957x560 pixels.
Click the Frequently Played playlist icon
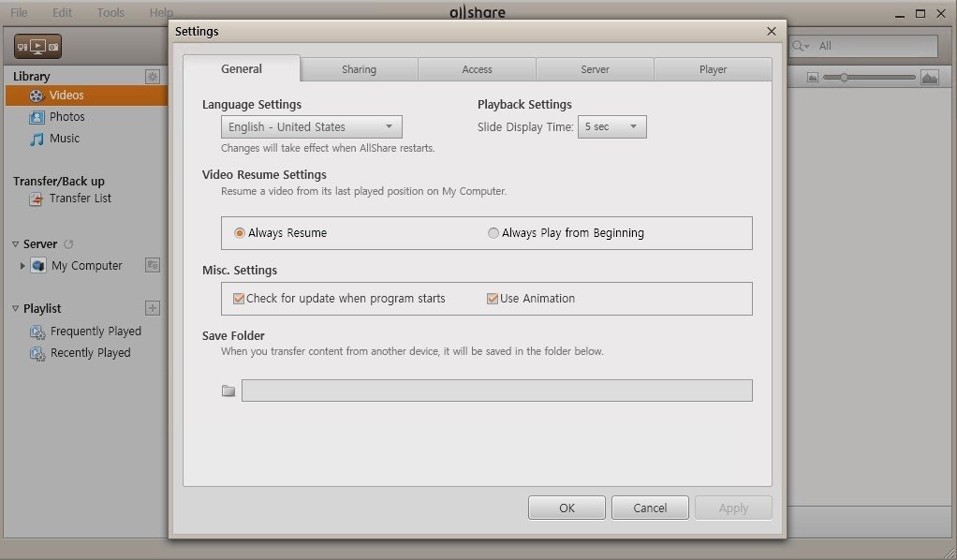[37, 332]
